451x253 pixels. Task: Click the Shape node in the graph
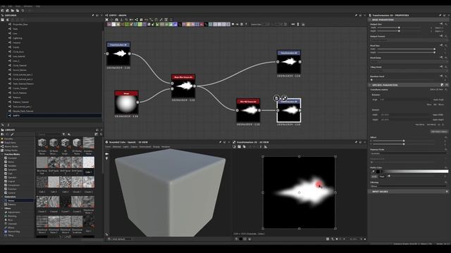pyautogui.click(x=126, y=103)
